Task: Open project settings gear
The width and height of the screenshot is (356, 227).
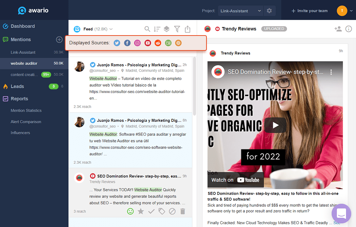Action: (269, 11)
